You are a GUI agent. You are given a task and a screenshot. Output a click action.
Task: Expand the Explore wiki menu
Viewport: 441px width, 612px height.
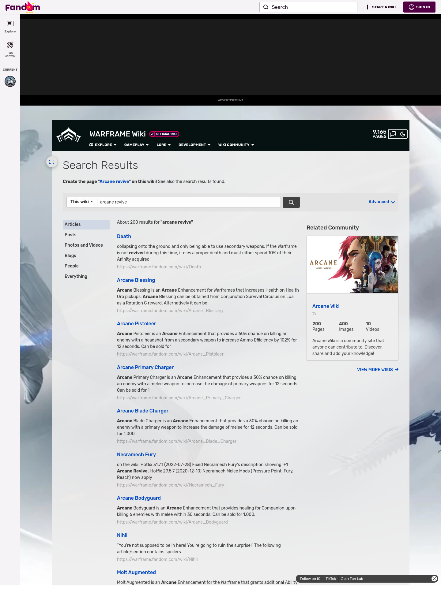point(103,145)
